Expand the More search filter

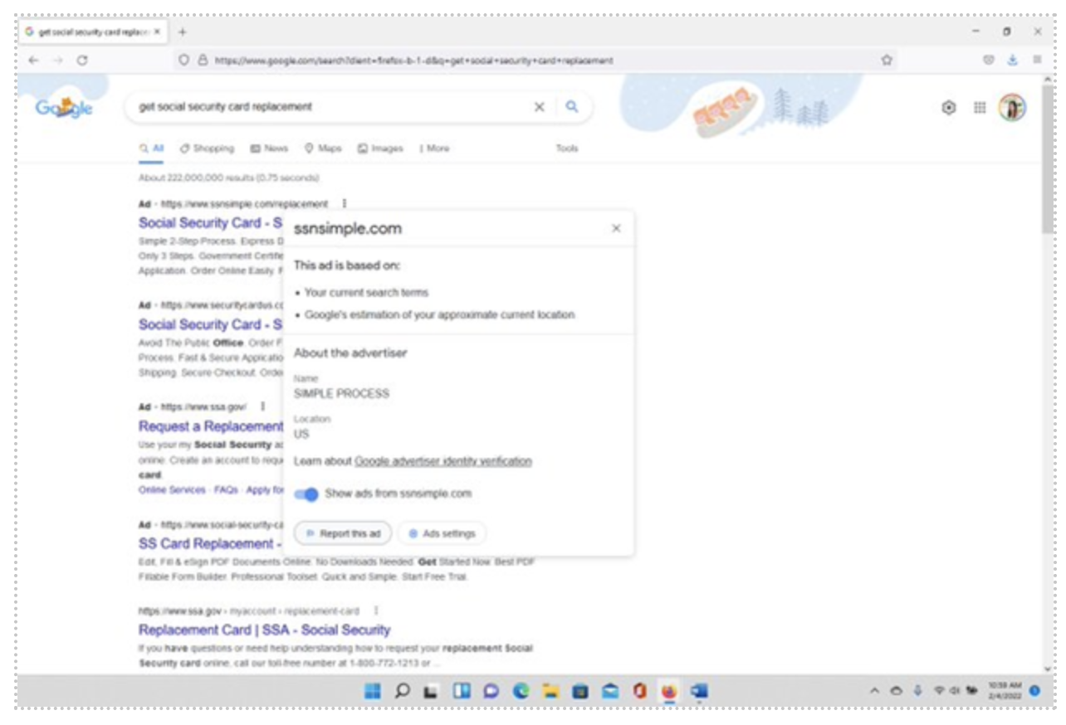(434, 148)
